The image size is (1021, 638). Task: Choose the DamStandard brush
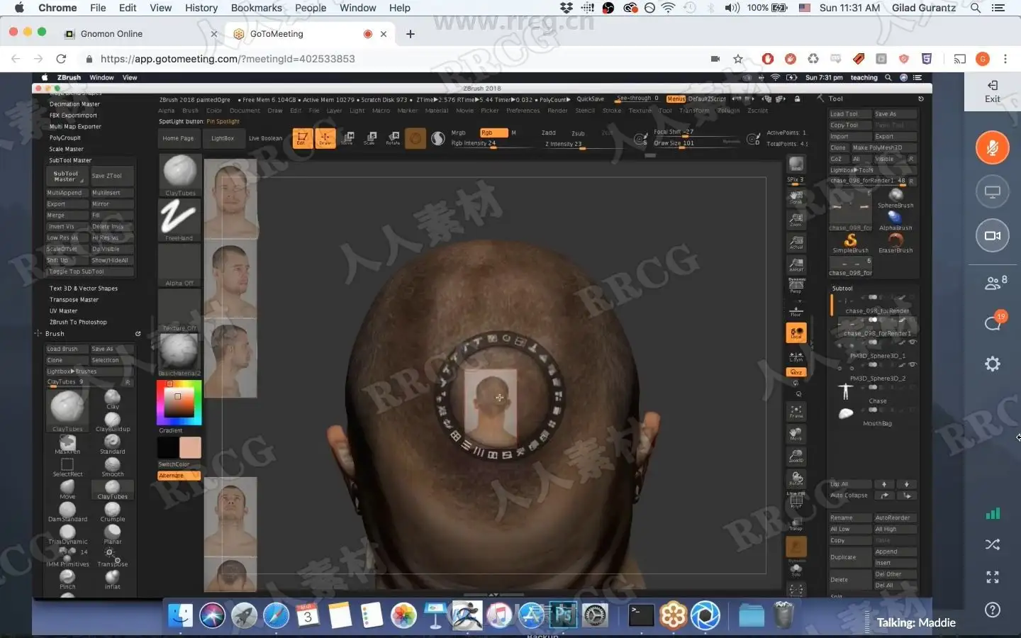(x=67, y=510)
